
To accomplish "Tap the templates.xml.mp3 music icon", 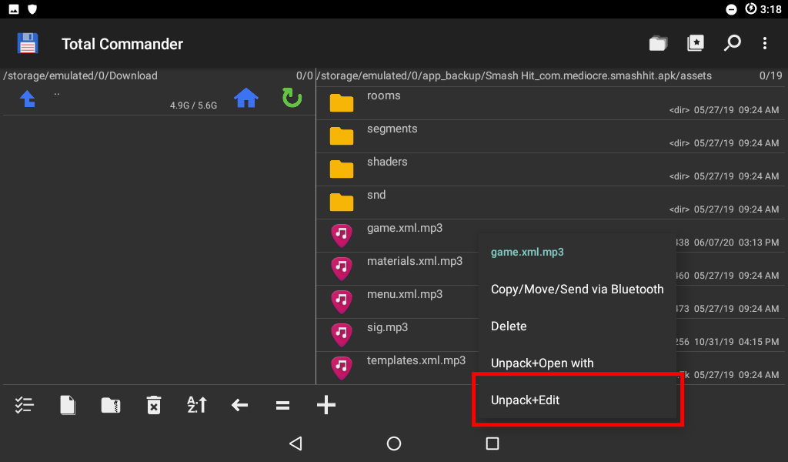I will point(342,368).
